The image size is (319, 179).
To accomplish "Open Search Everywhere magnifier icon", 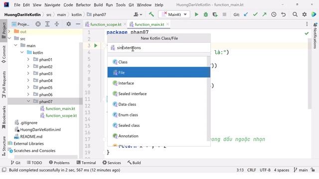I will pos(295,14).
